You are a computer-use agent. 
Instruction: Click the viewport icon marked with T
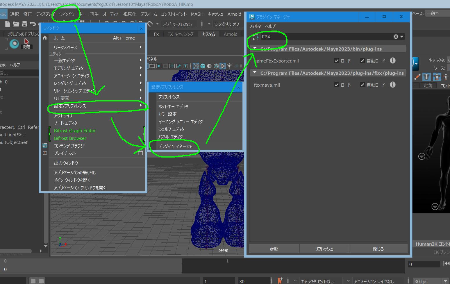point(185,66)
